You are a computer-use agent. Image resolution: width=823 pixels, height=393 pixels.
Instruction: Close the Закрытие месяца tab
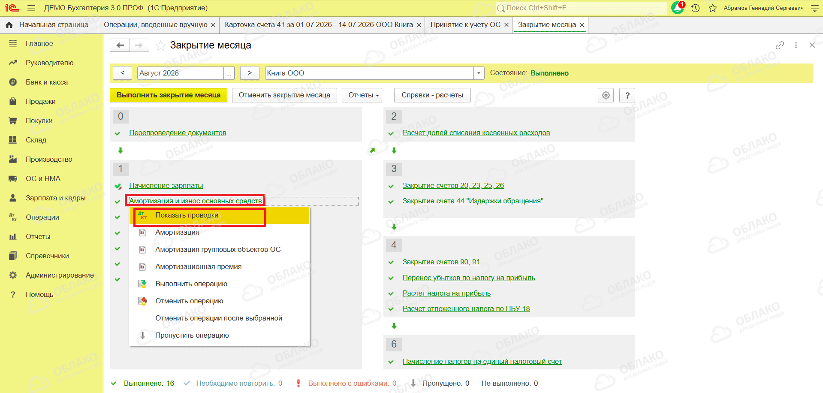tap(582, 25)
